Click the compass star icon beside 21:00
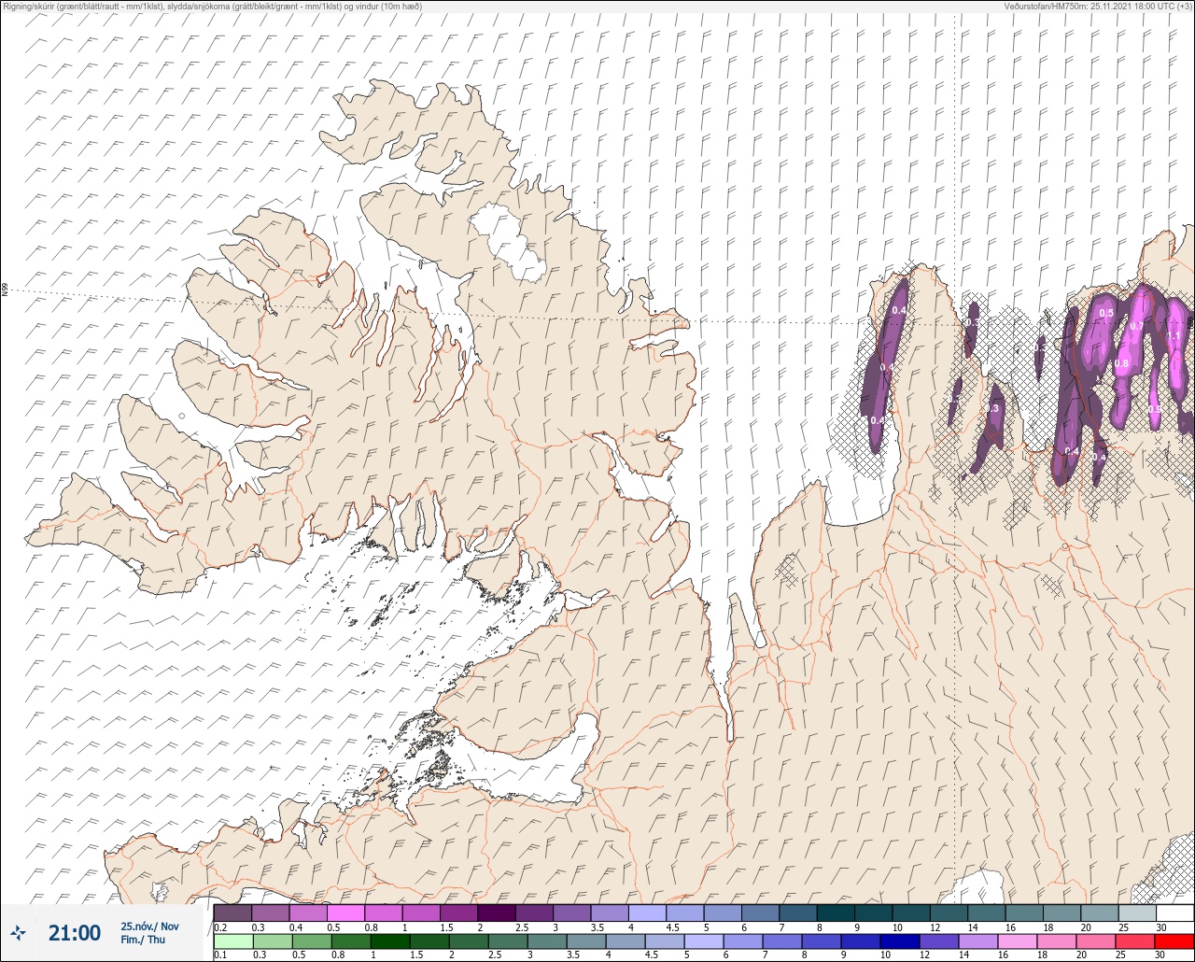 pos(19,932)
